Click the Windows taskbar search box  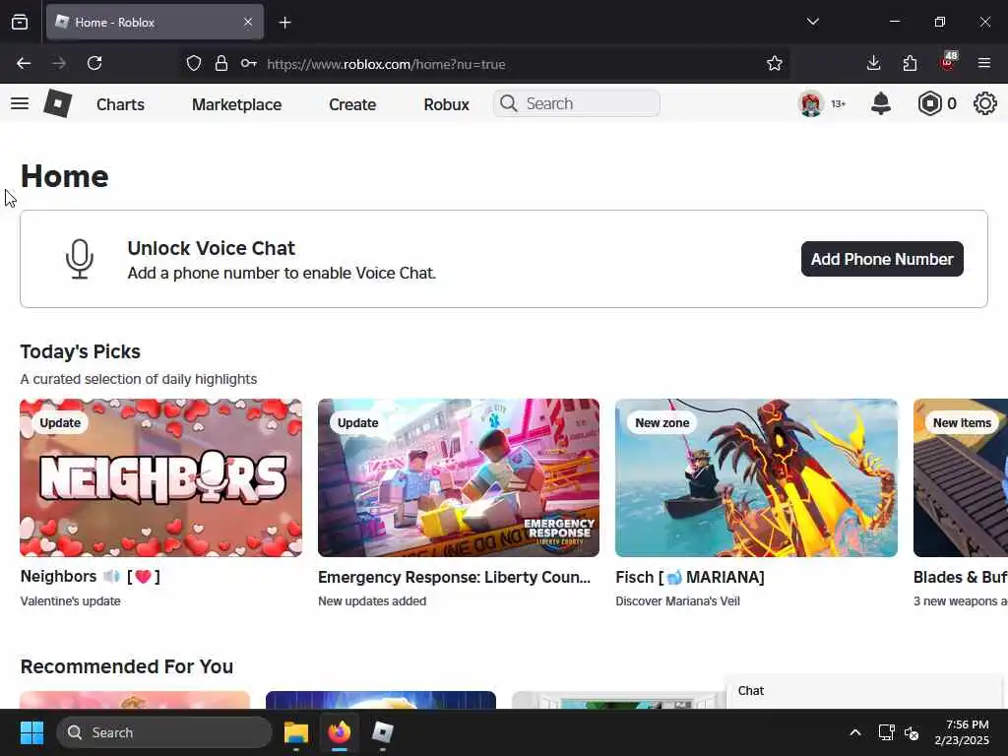point(164,732)
